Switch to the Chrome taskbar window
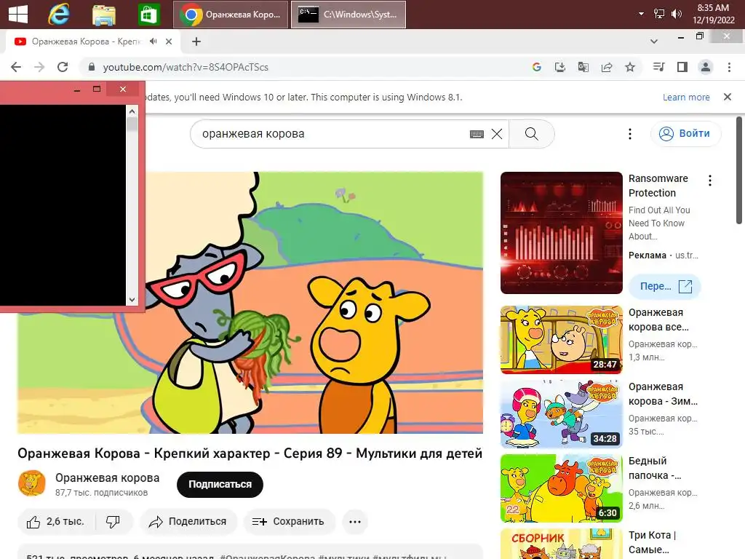Viewport: 745px width, 559px height. click(231, 15)
